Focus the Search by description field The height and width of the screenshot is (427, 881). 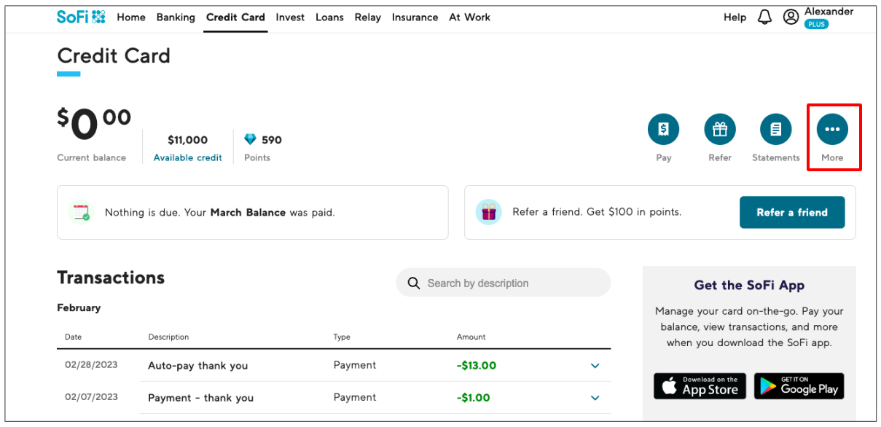pos(510,283)
